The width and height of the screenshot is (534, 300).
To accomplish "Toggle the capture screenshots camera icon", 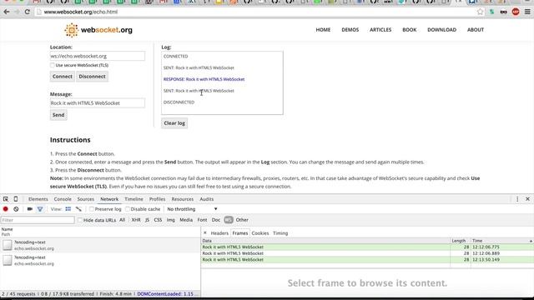I will coord(30,209).
